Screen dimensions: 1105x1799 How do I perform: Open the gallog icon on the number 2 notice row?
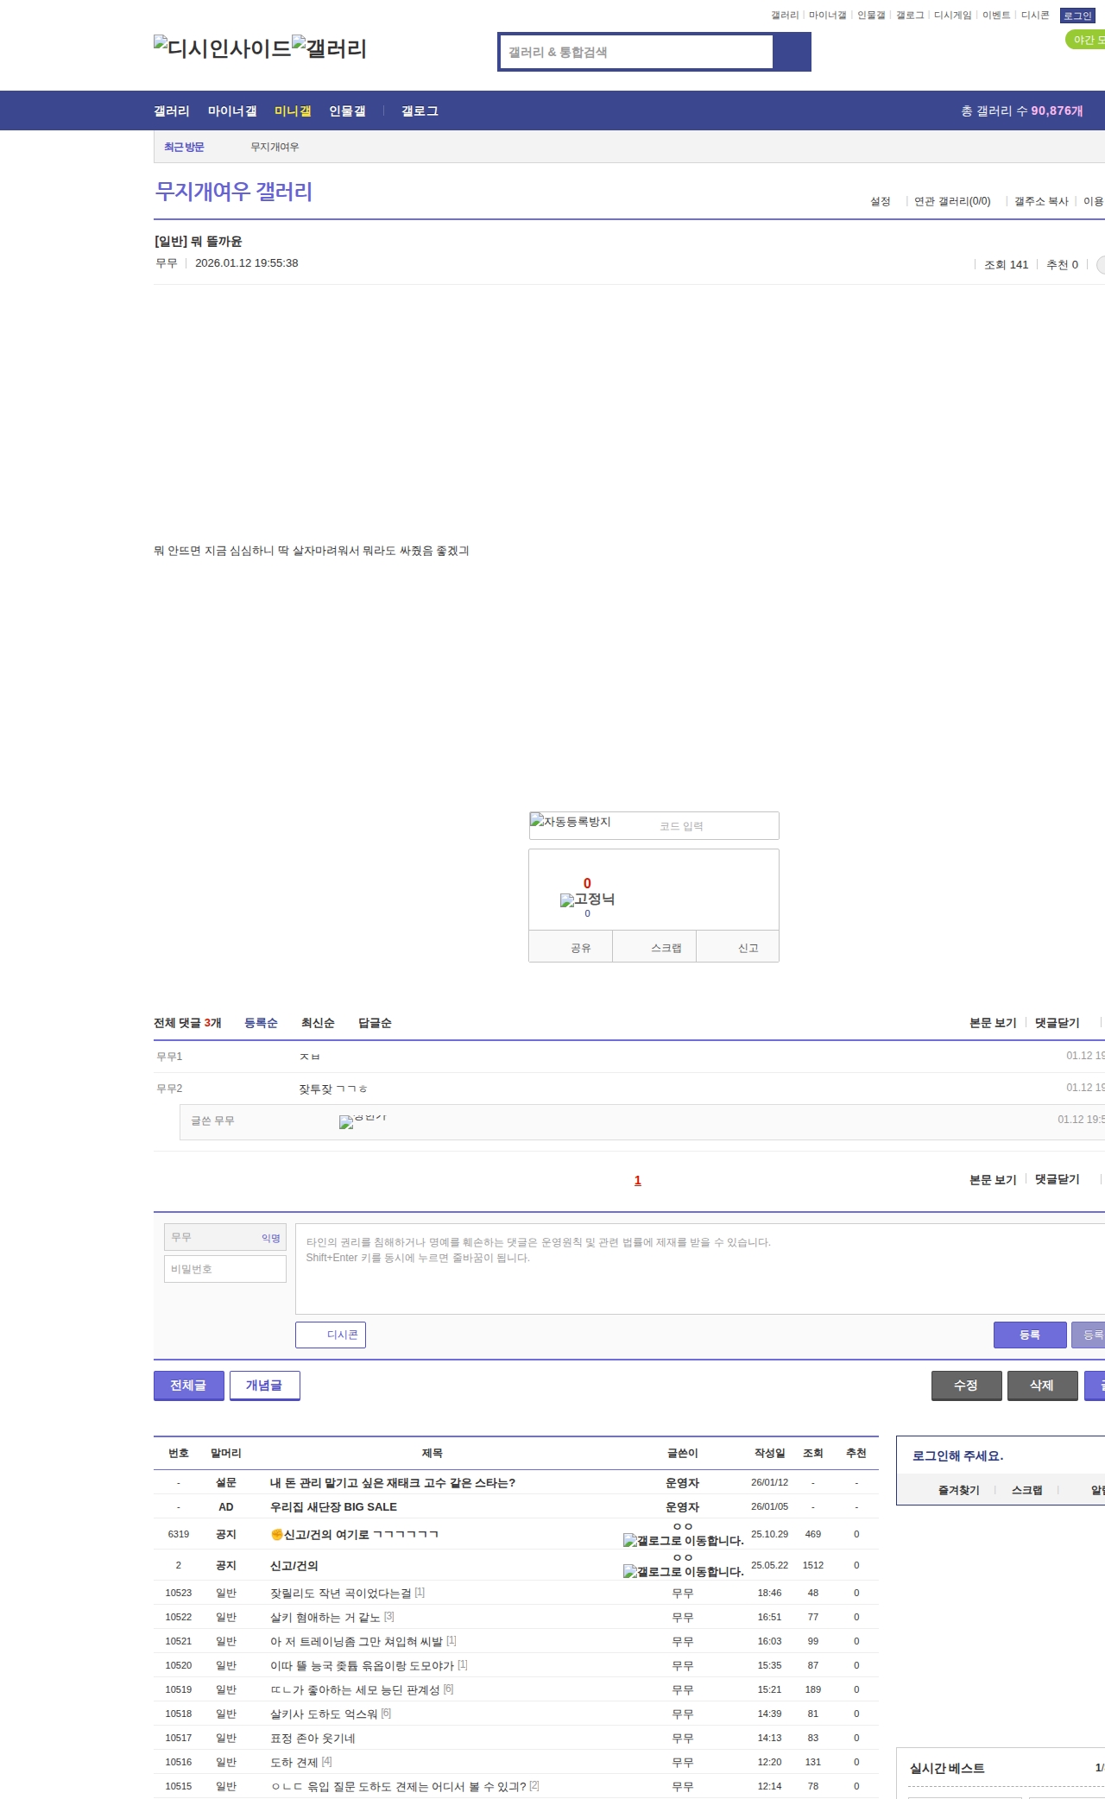point(684,1571)
